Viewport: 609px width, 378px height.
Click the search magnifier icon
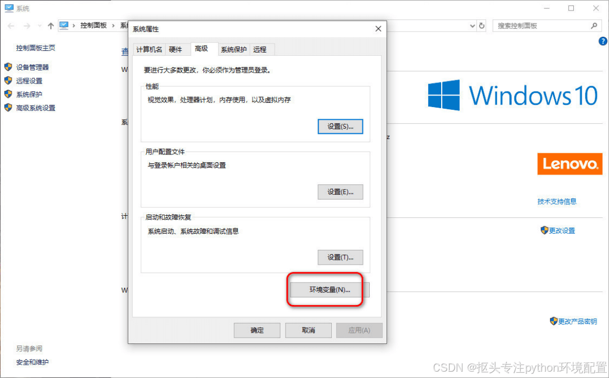click(594, 26)
